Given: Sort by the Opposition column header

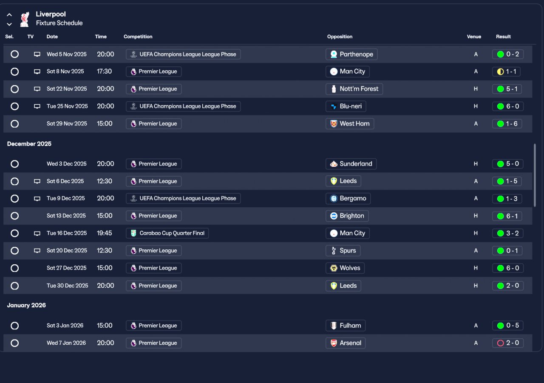Looking at the screenshot, I should pos(340,37).
